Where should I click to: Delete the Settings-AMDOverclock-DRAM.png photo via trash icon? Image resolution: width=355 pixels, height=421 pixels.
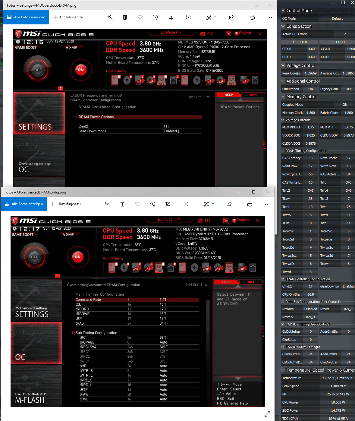pos(125,17)
